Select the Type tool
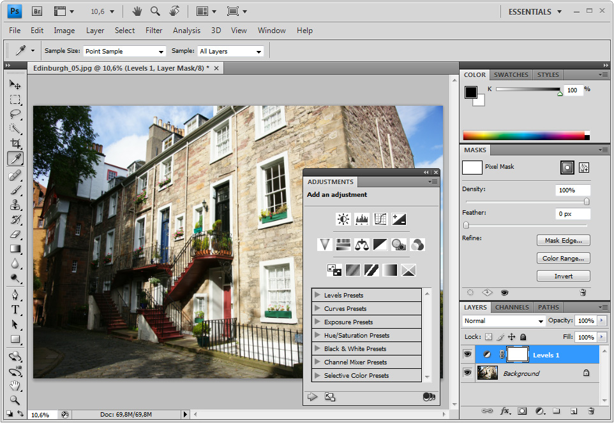This screenshot has height=423, width=614. coord(15,310)
